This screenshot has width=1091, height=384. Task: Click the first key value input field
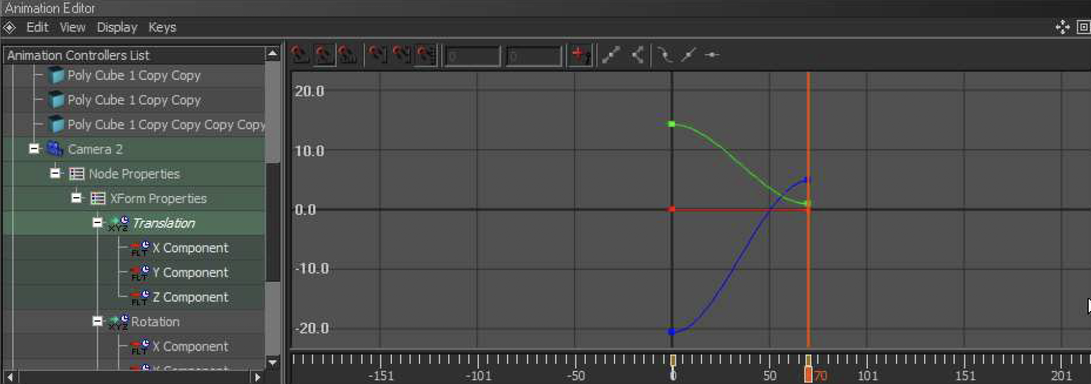click(x=472, y=56)
